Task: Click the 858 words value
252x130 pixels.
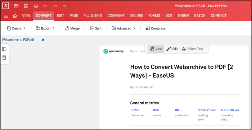Action: tap(156, 110)
